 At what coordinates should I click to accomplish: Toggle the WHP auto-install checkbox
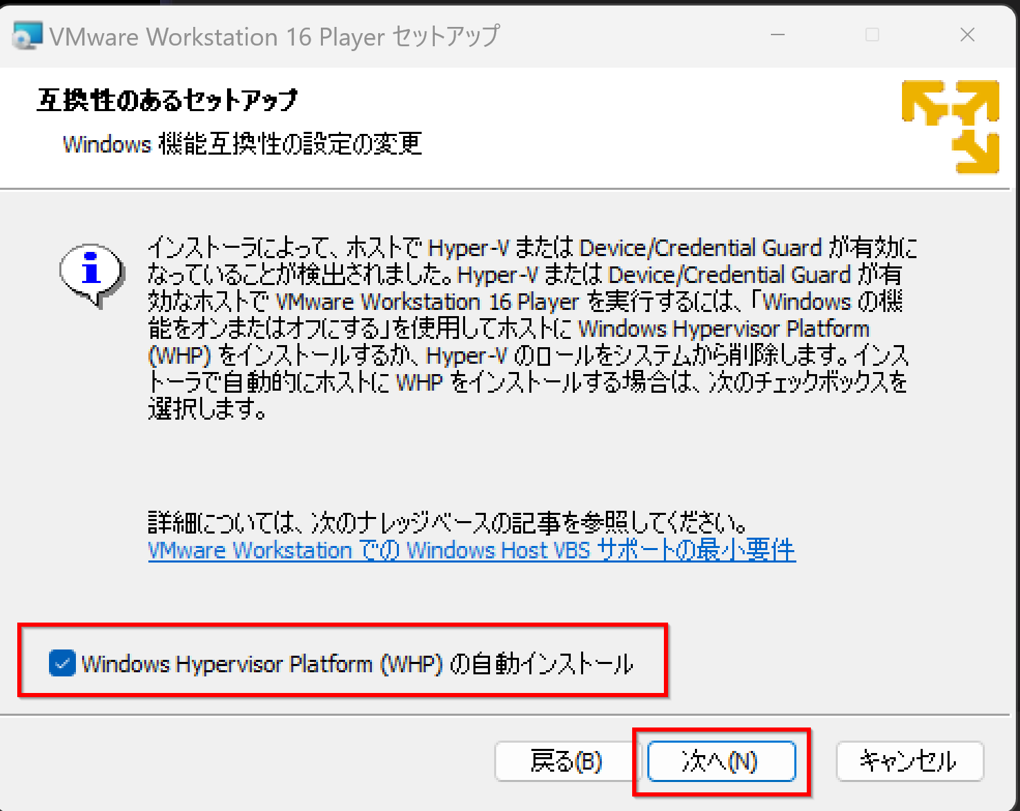[x=62, y=663]
